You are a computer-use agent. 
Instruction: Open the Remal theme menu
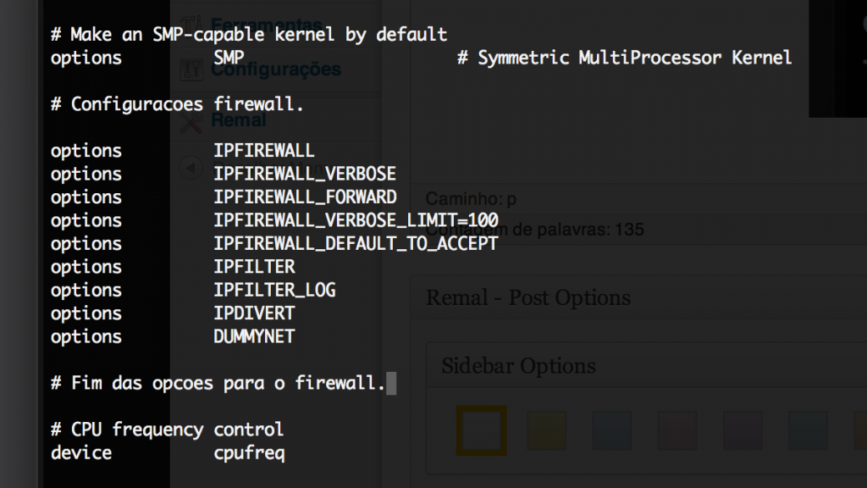point(239,120)
